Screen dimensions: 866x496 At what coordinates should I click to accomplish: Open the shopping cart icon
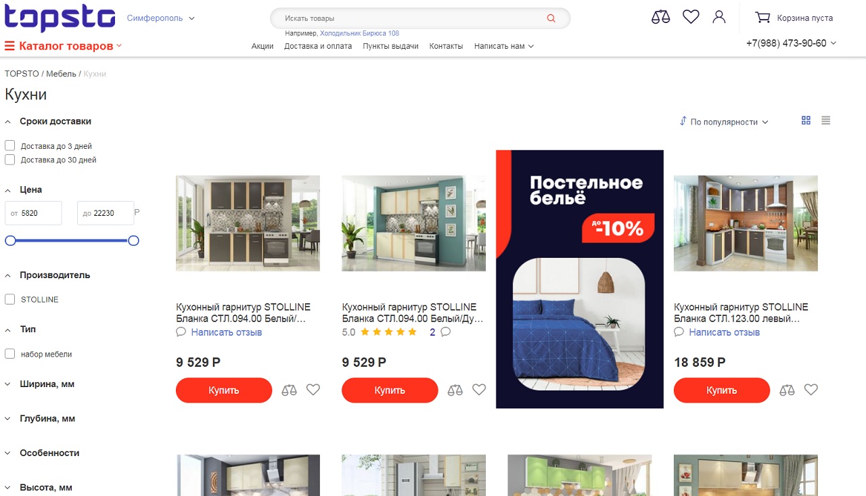762,18
